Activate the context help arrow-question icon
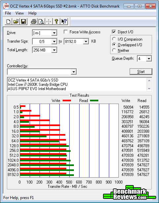 point(64,21)
